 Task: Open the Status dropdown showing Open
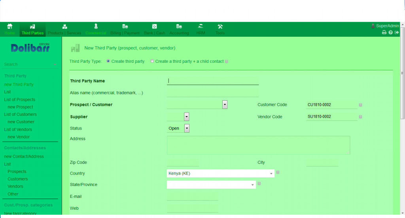[178, 128]
